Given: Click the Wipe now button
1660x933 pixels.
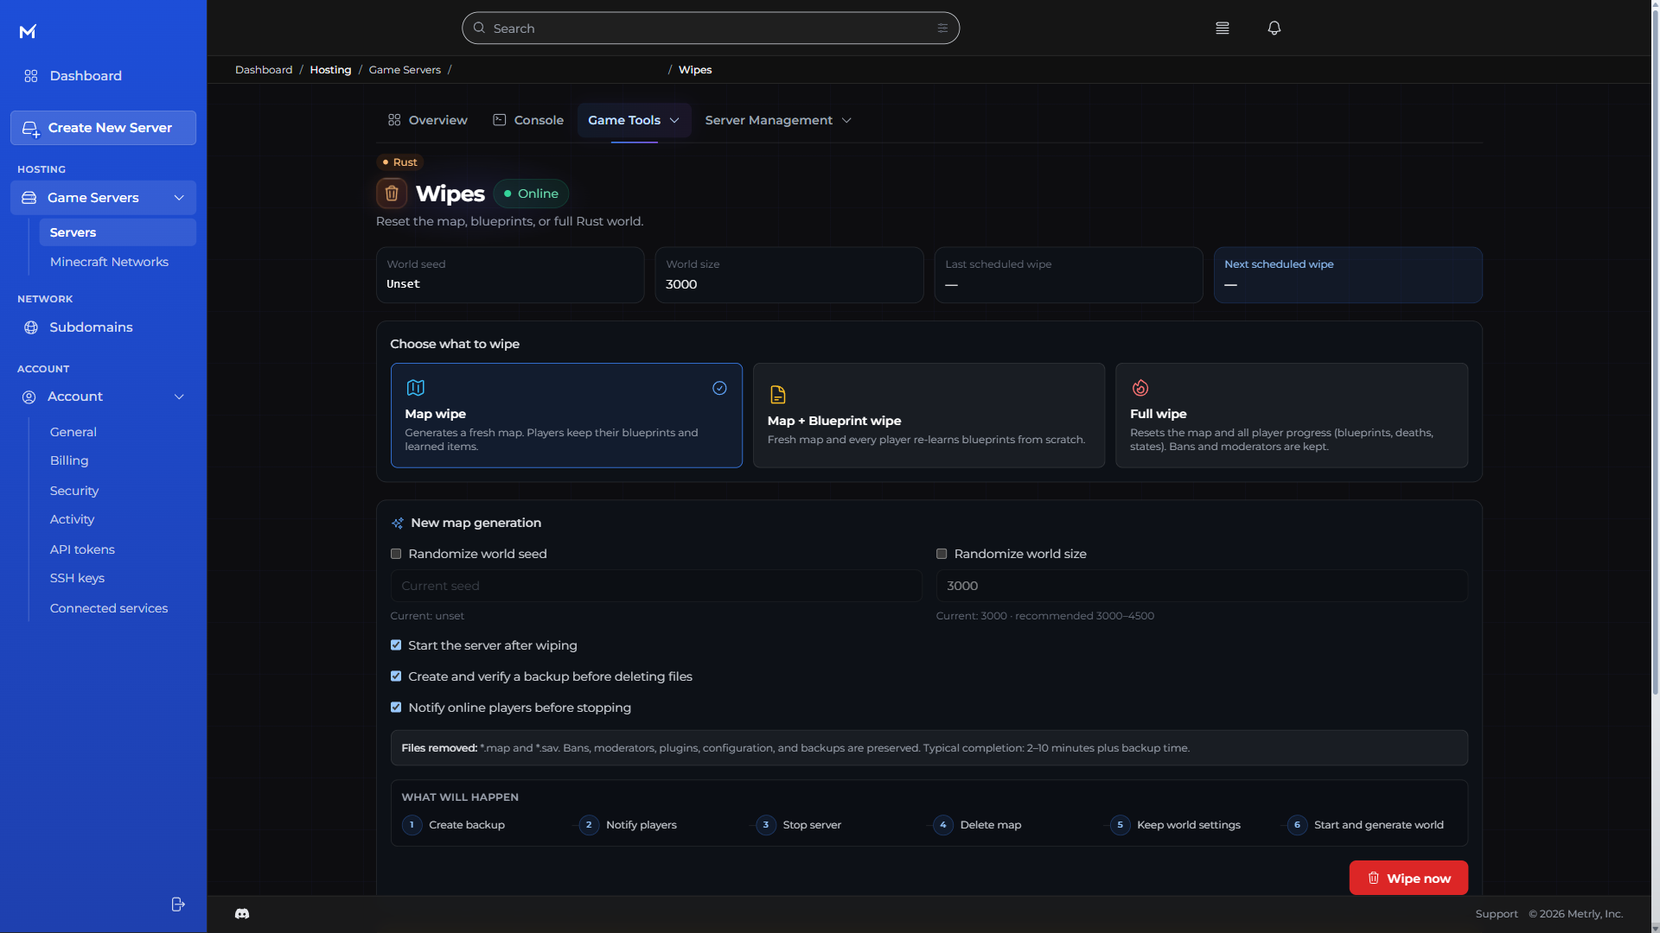Looking at the screenshot, I should [1408, 878].
